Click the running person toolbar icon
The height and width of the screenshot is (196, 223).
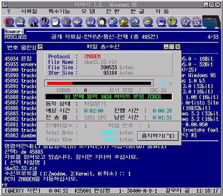185,22
